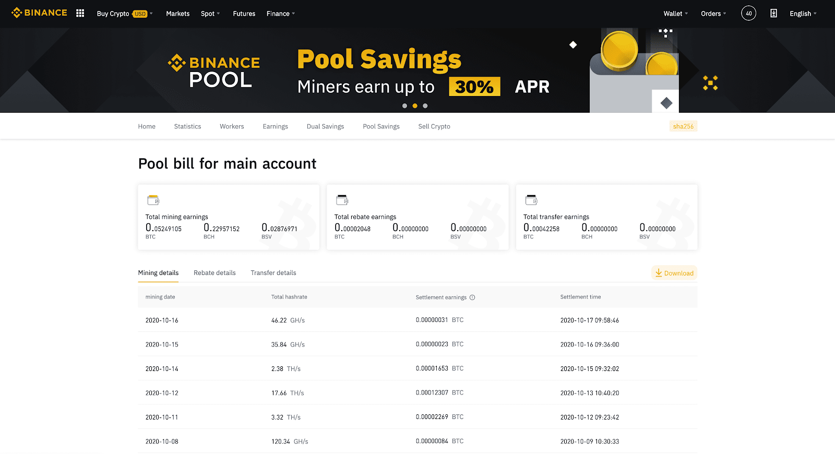Click the Binance Pool logo in banner
Image resolution: width=835 pixels, height=454 pixels.
[214, 70]
